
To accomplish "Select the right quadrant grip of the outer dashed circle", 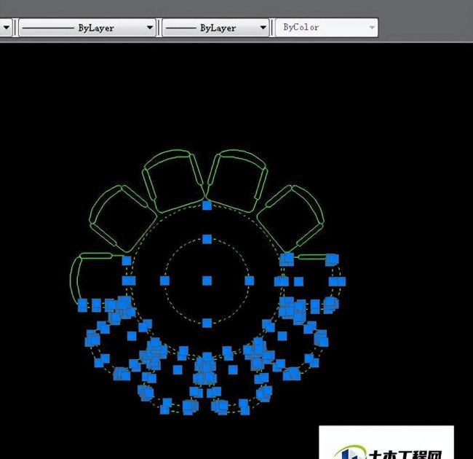I will pos(281,281).
